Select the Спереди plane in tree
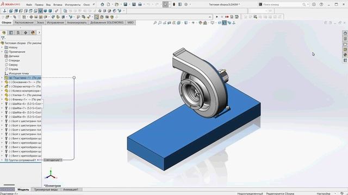This screenshot has width=348, height=195. click(x=14, y=60)
